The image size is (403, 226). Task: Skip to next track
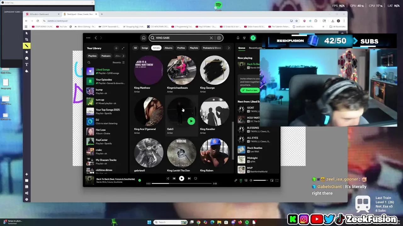coord(189,178)
